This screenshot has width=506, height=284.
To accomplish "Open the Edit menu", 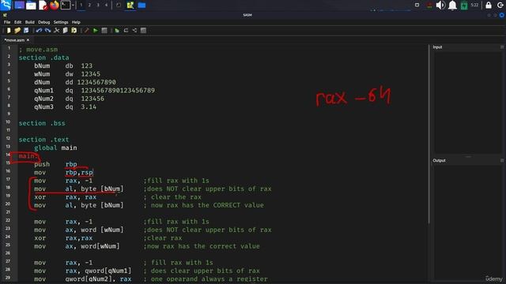I will coord(17,22).
